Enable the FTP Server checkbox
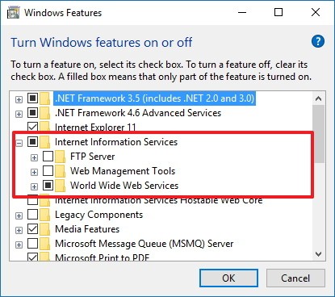 click(48, 157)
